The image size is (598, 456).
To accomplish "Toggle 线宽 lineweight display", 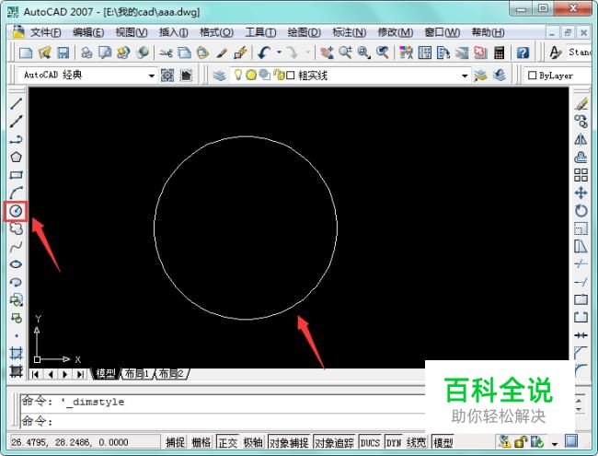I will click(416, 442).
